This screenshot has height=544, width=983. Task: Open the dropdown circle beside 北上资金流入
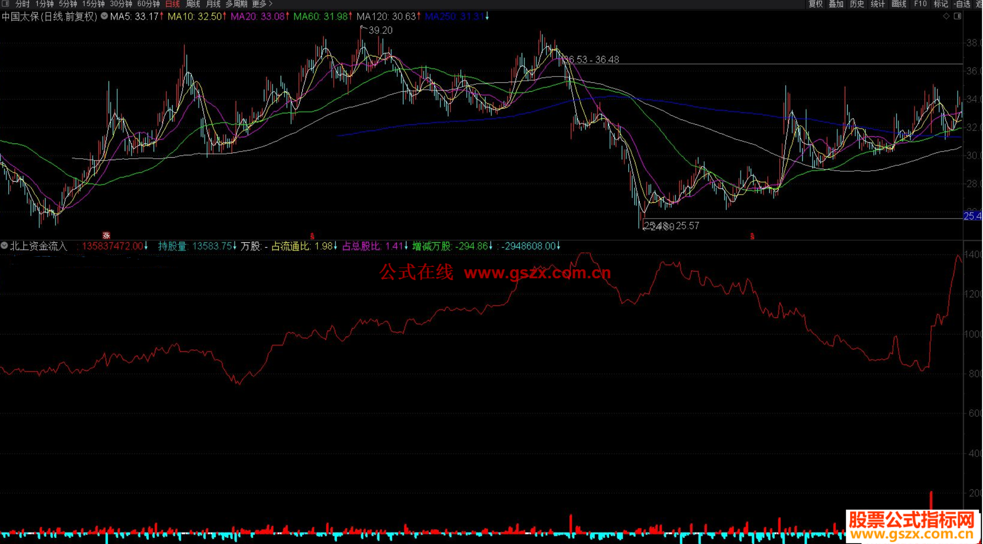point(4,246)
